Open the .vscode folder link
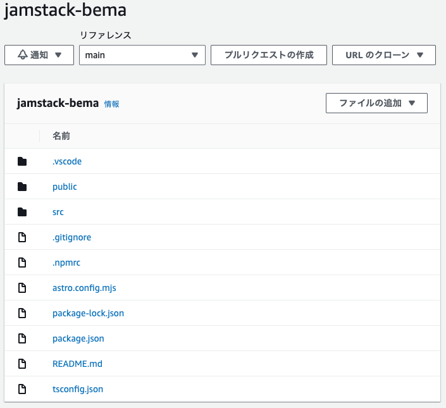The image size is (446, 408). [67, 161]
